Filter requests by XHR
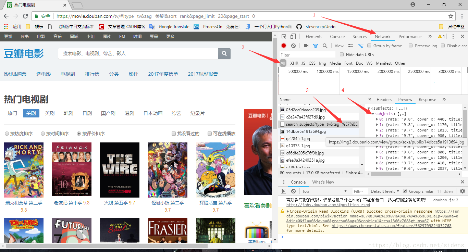Image resolution: width=468 pixels, height=252 pixels. pos(294,63)
